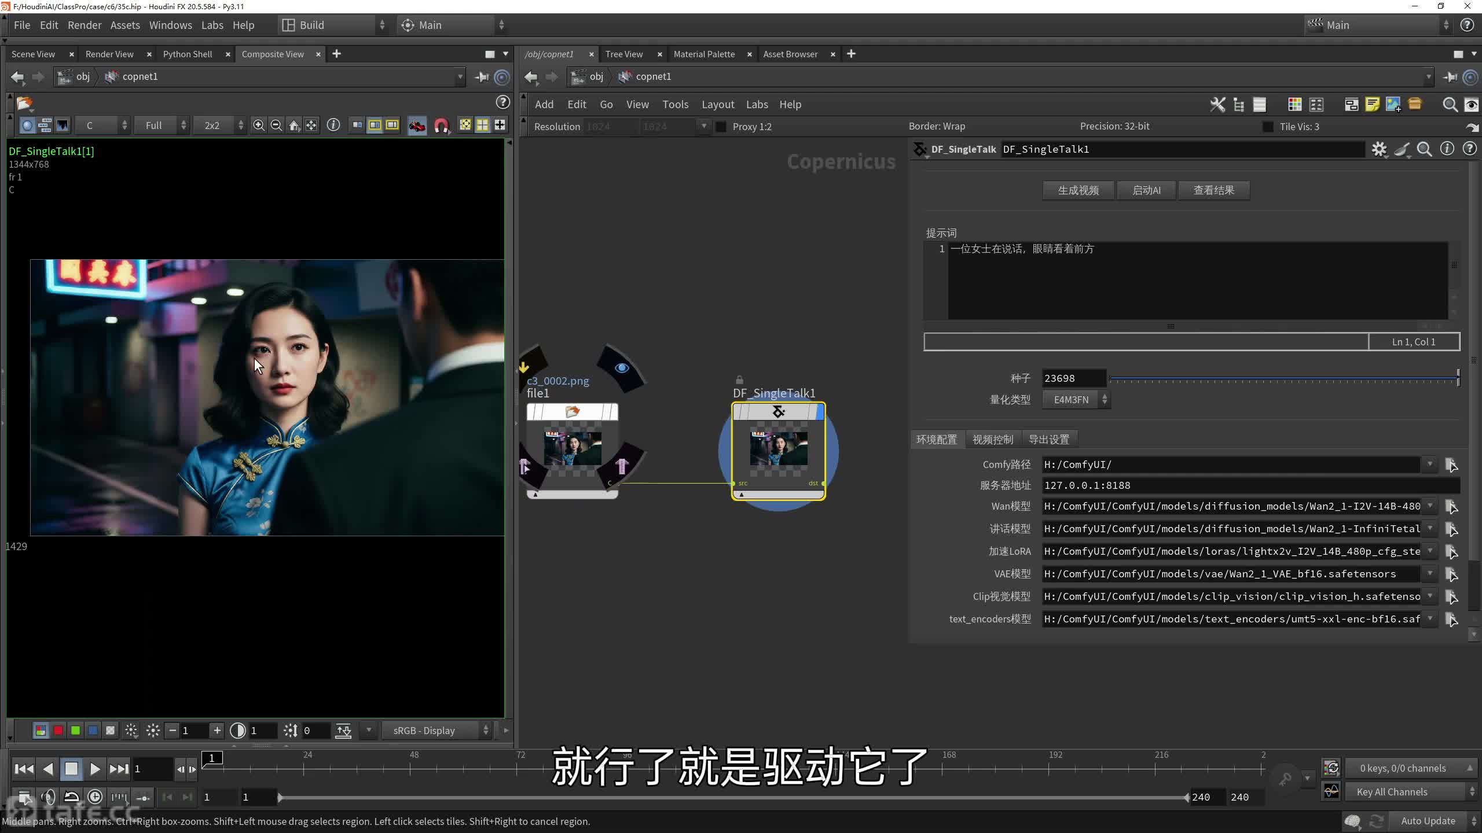Screen dimensions: 1482x833
Task: Open the image info icon in compositor toolbar
Action: (x=333, y=125)
